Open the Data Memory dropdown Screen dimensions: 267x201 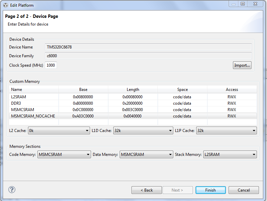(146, 155)
